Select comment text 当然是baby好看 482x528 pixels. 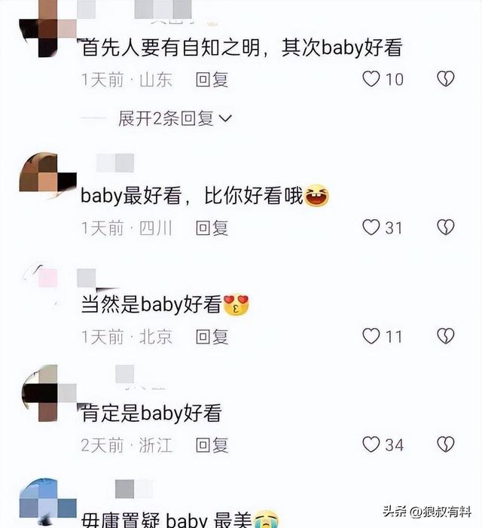[x=151, y=304]
